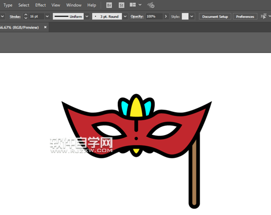Viewport: 271px width, 215px height.
Task: Open the Window menu
Action: click(x=74, y=5)
